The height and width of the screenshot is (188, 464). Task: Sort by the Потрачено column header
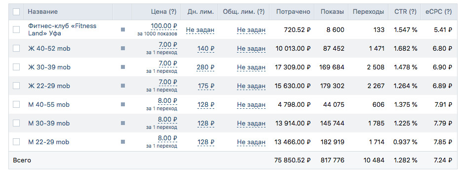click(x=293, y=12)
